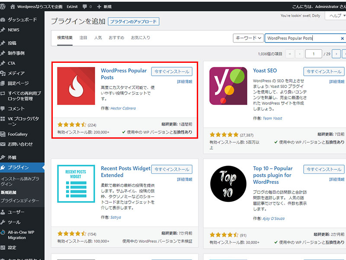
Task: Open プラグインエディター submenu item
Action: (20, 201)
